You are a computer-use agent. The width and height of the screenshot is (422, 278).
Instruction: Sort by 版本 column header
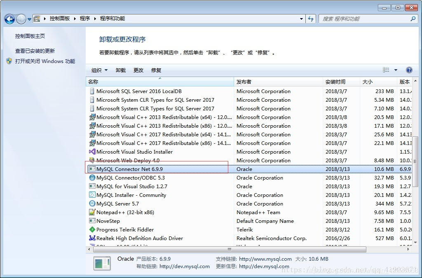(x=405, y=82)
